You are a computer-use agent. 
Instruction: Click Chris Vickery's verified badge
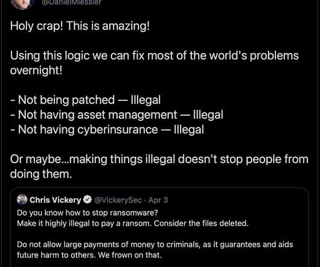coord(88,199)
